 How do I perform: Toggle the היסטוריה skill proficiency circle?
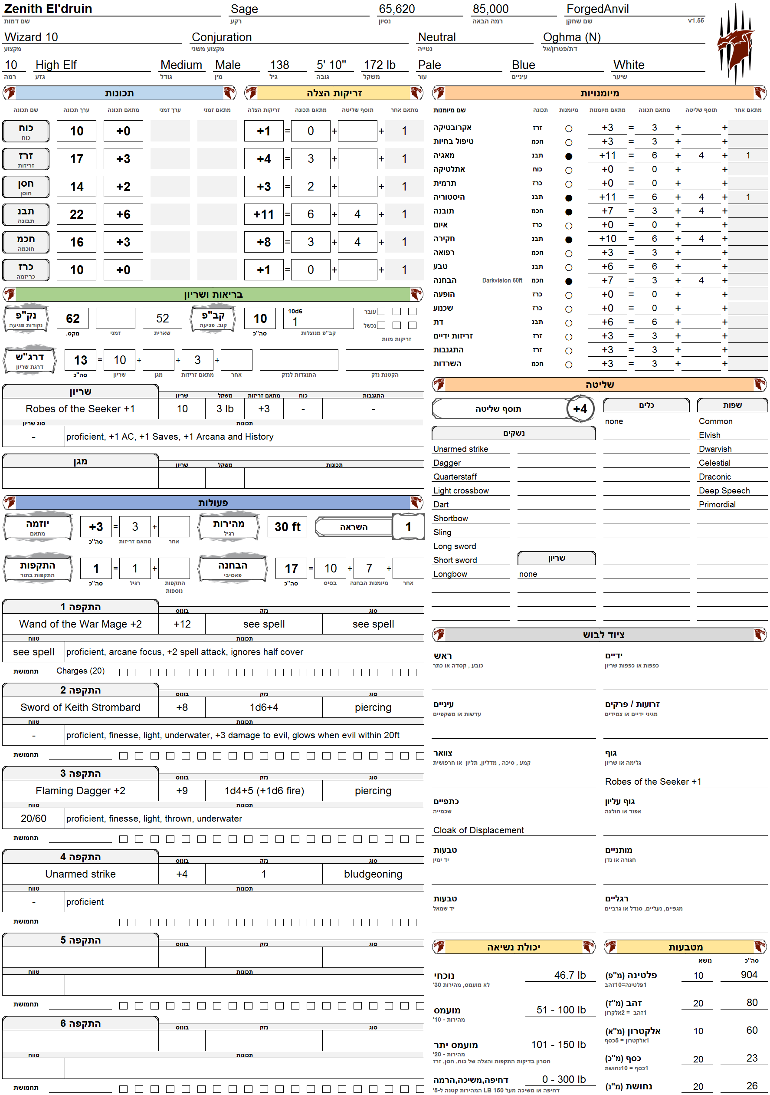[568, 198]
